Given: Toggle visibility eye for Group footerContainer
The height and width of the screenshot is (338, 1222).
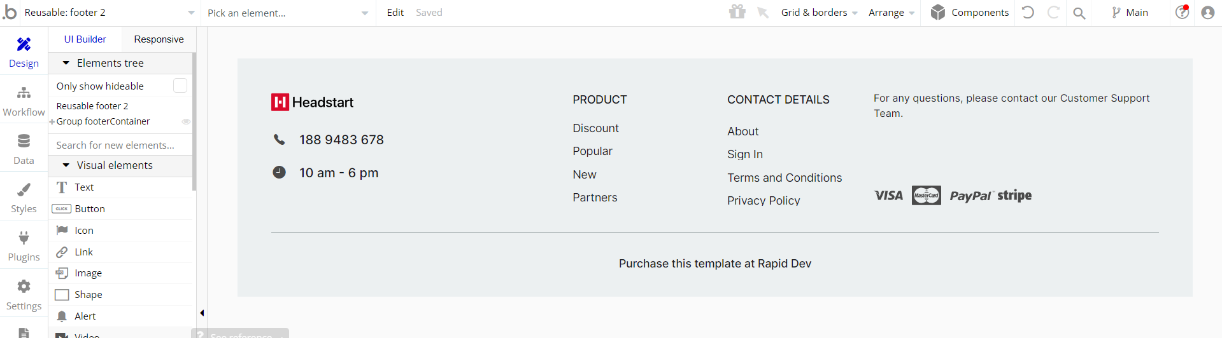Looking at the screenshot, I should pos(186,121).
